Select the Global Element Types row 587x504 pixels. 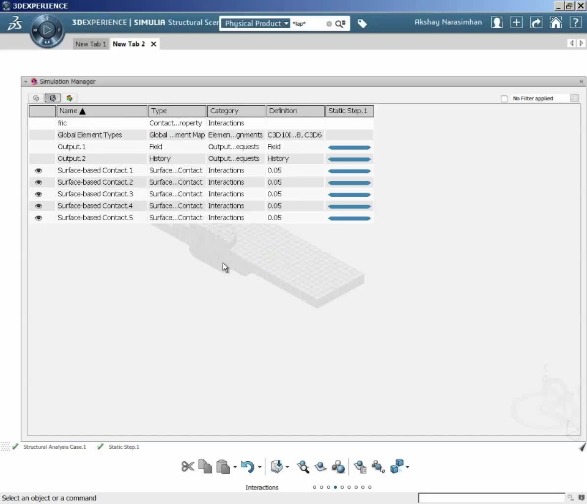point(201,135)
